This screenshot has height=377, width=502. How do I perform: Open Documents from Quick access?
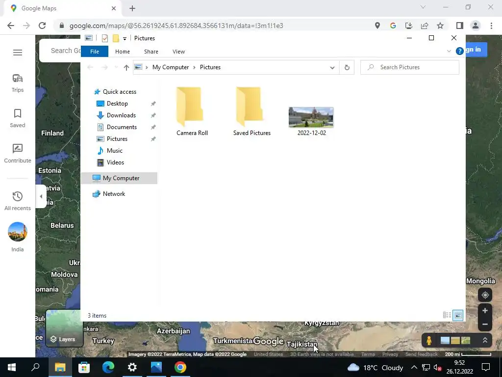tap(122, 127)
